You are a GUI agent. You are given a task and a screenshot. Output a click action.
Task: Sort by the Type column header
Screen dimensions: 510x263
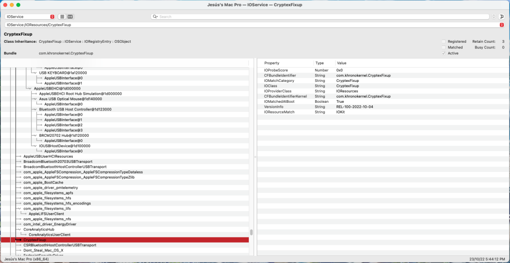pyautogui.click(x=319, y=63)
